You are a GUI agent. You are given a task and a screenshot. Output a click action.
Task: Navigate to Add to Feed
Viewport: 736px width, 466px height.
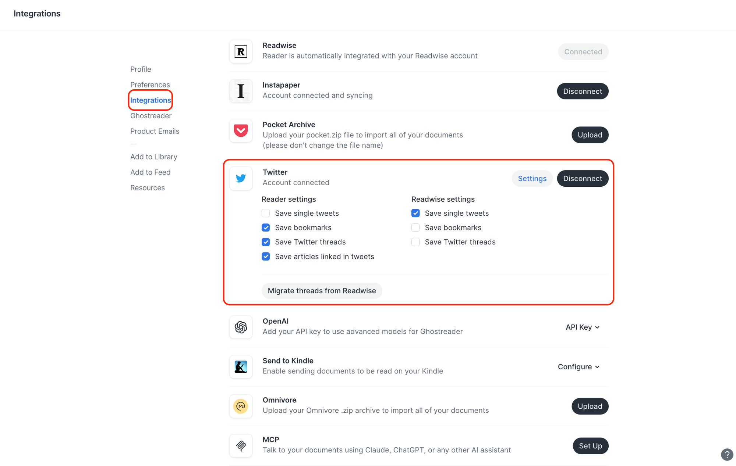(150, 172)
